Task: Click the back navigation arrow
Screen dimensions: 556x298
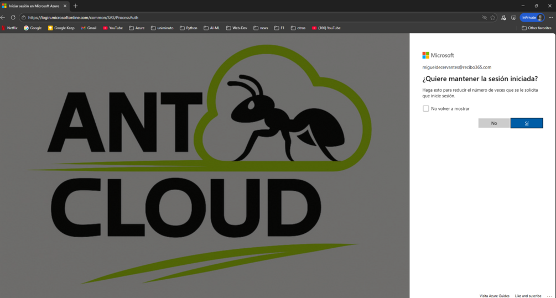Action: click(x=3, y=17)
